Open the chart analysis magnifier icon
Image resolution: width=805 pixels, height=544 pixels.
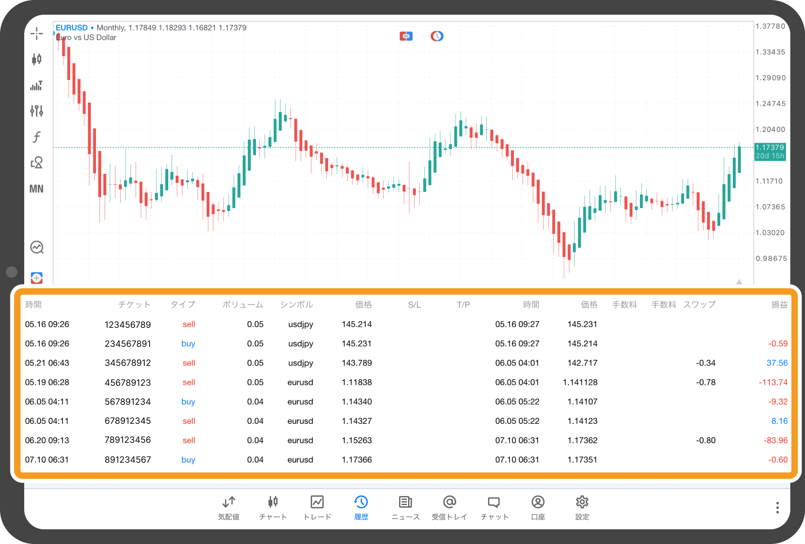37,247
